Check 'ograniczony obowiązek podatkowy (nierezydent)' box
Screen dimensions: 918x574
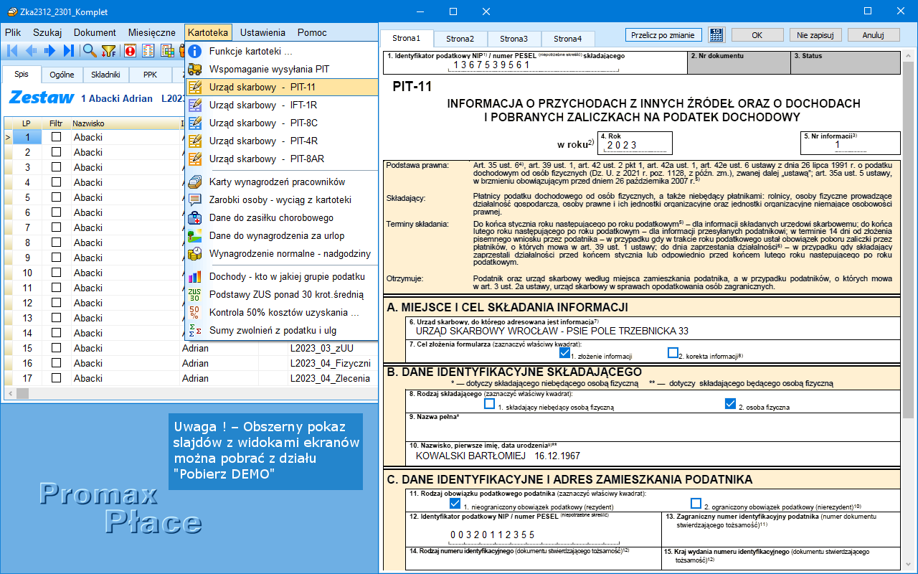coord(696,503)
